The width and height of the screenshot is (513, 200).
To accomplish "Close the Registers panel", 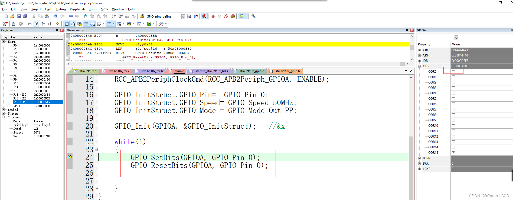I will [62, 30].
